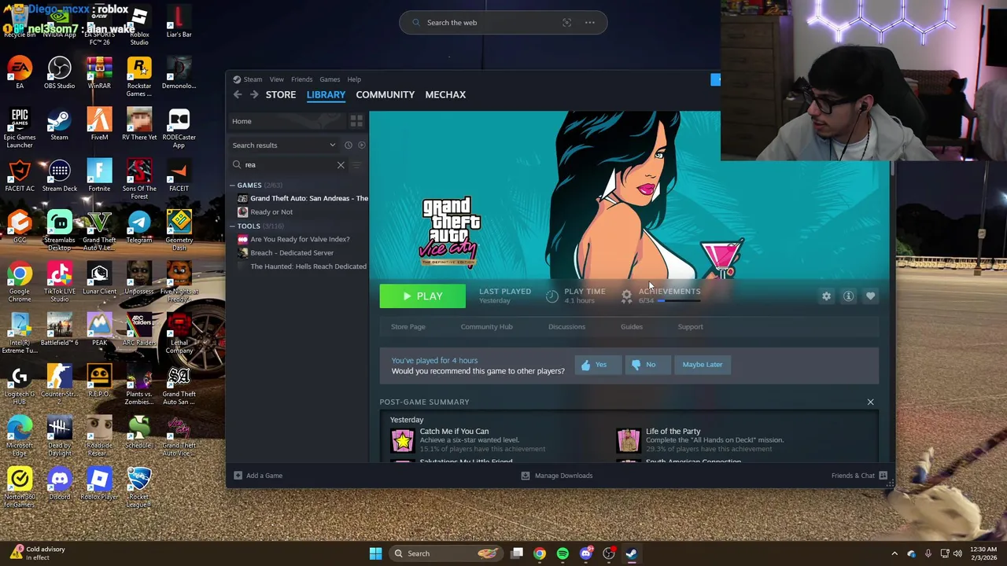Open the Games menu
The height and width of the screenshot is (566, 1007).
pos(330,79)
